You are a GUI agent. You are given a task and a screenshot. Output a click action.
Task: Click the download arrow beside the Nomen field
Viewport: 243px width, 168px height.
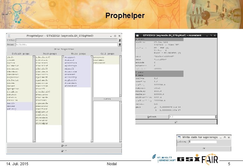(120, 44)
